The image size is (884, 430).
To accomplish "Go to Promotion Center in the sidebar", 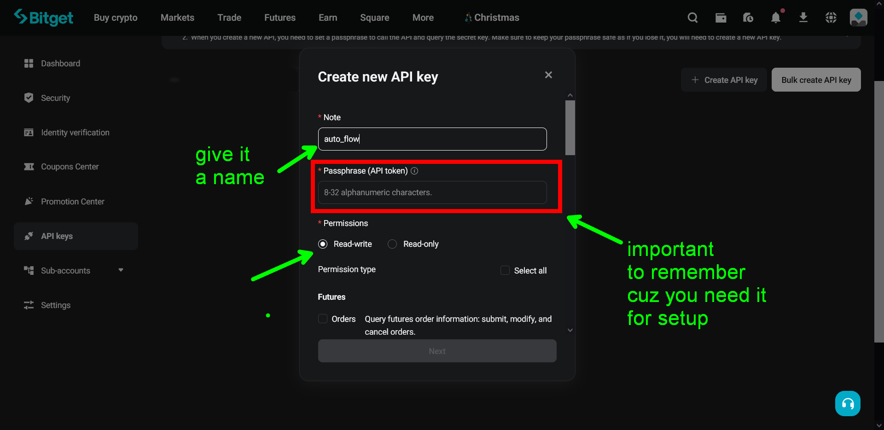I will 72,202.
